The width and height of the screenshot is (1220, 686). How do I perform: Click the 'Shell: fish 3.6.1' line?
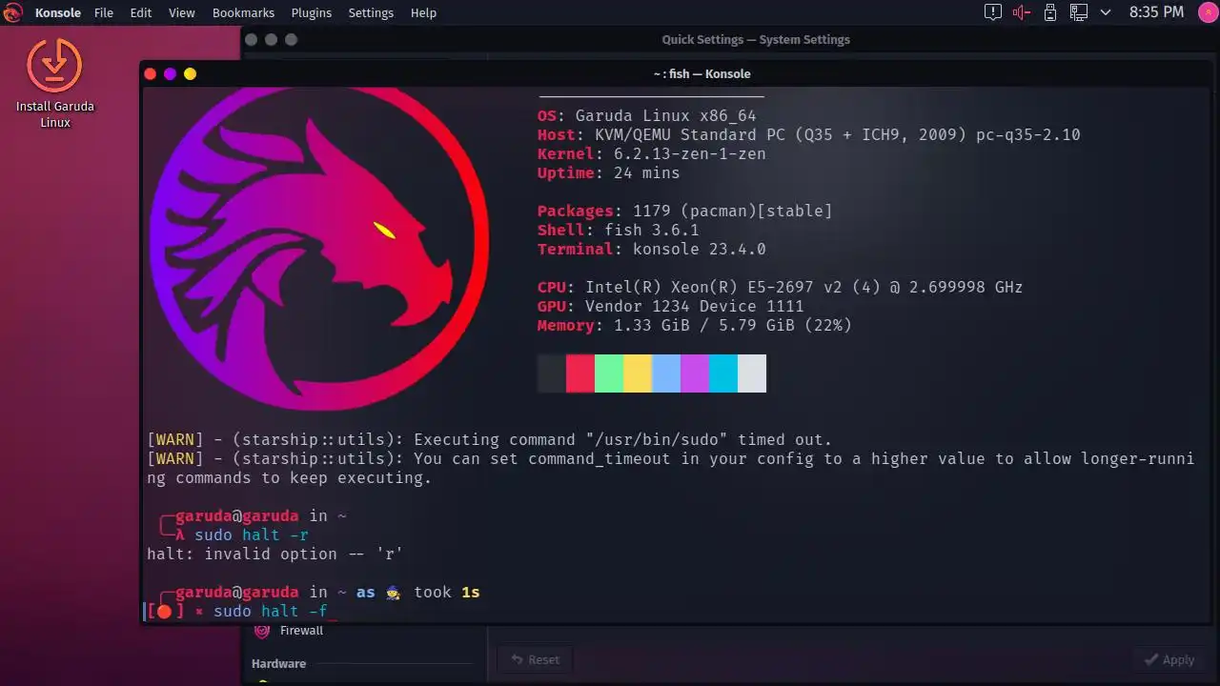pos(619,230)
